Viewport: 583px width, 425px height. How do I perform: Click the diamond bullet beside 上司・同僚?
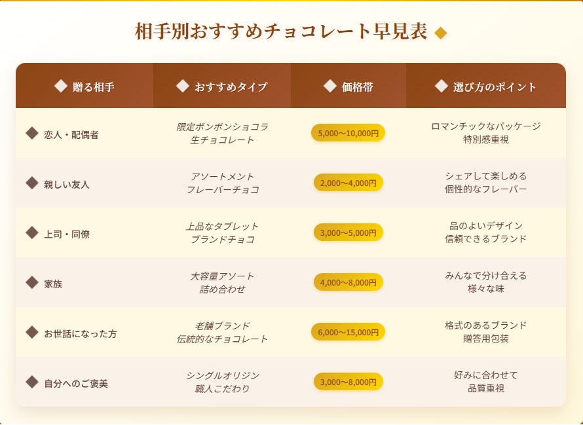click(31, 232)
